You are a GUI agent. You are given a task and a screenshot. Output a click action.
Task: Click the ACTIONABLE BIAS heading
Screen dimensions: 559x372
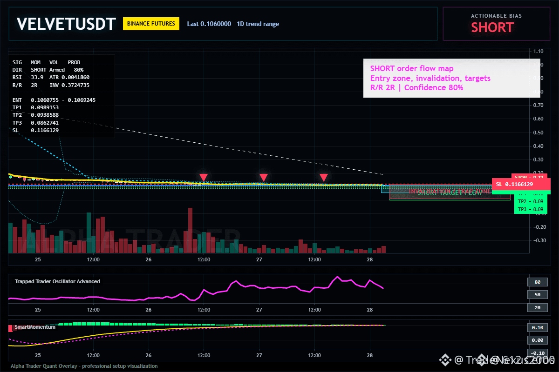(497, 16)
